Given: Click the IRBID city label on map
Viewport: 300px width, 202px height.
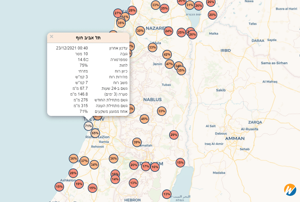Looking at the screenshot, I should click(226, 50).
